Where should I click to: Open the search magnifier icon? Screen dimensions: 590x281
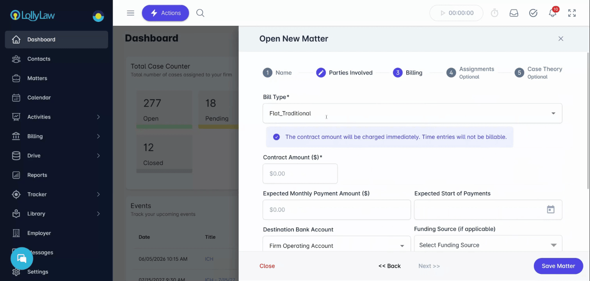200,13
